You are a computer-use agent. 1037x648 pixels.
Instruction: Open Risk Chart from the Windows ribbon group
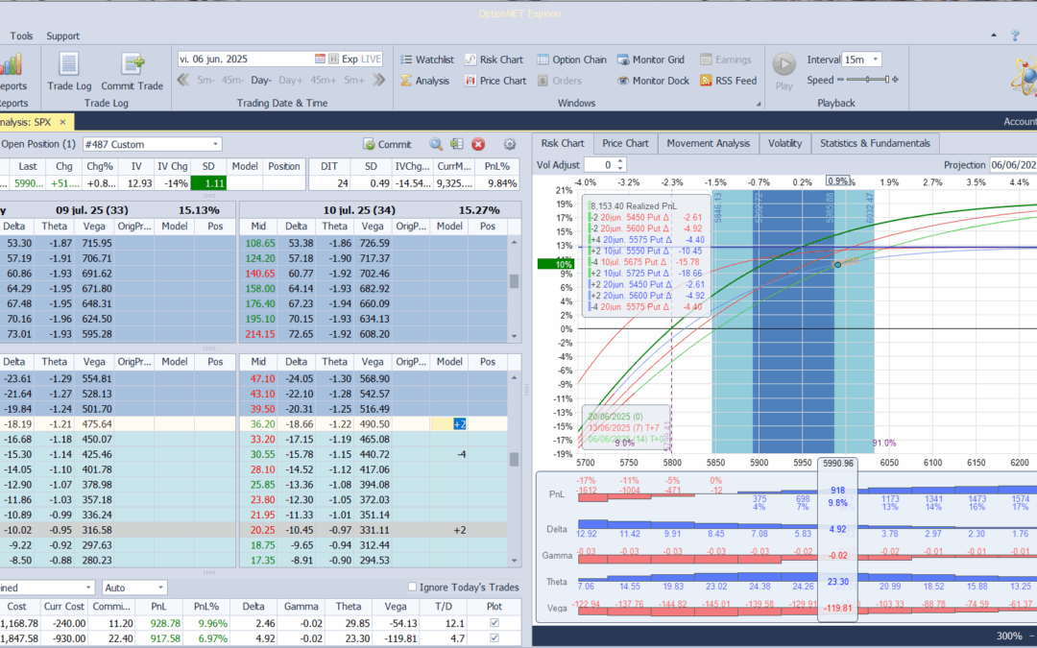[494, 60]
